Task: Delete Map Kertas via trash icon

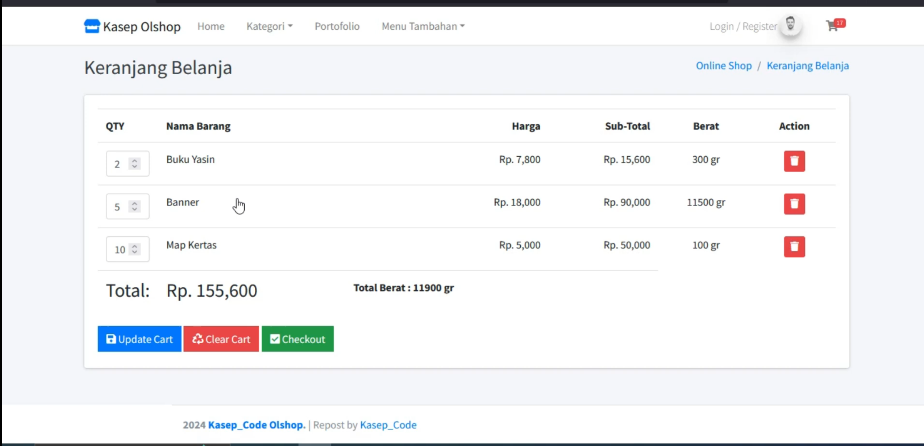Action: pyautogui.click(x=794, y=247)
